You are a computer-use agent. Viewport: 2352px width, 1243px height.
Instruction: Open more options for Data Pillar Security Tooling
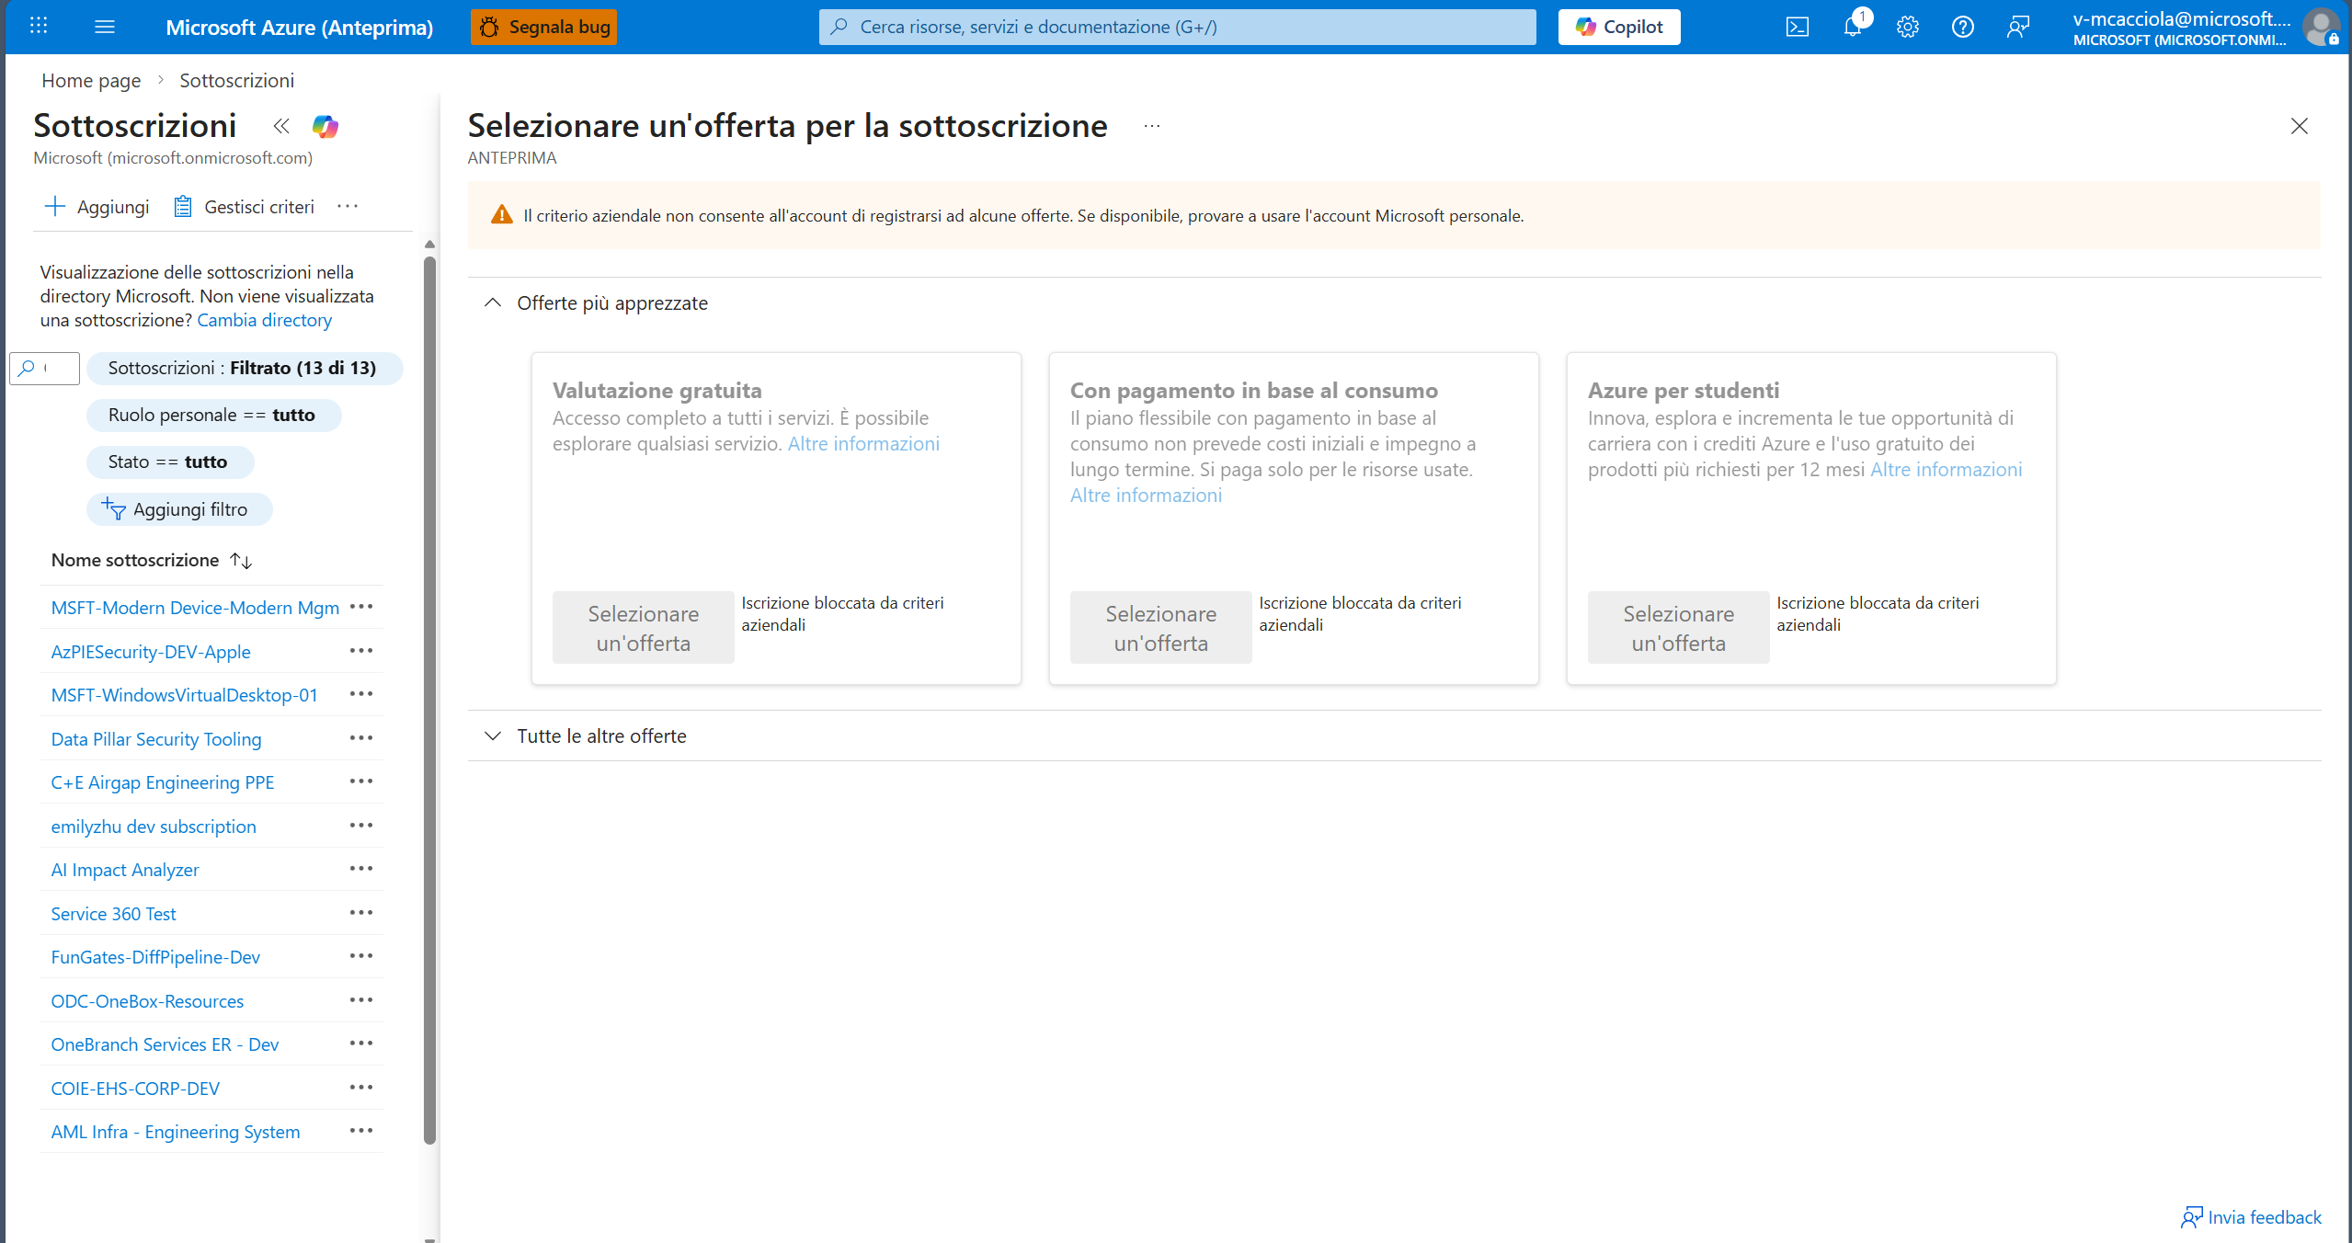click(x=361, y=738)
